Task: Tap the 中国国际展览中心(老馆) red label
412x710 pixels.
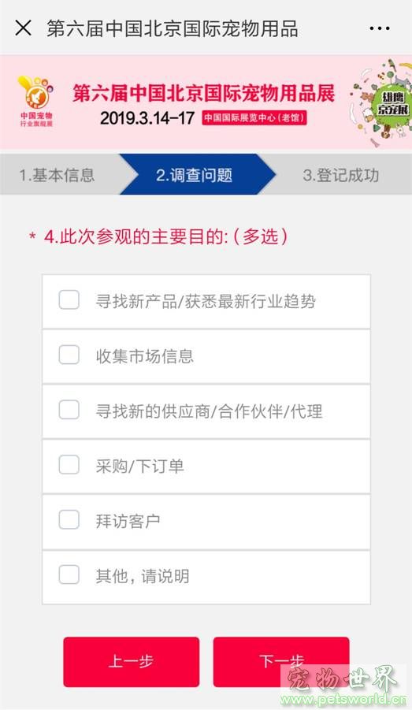Action: coord(254,118)
